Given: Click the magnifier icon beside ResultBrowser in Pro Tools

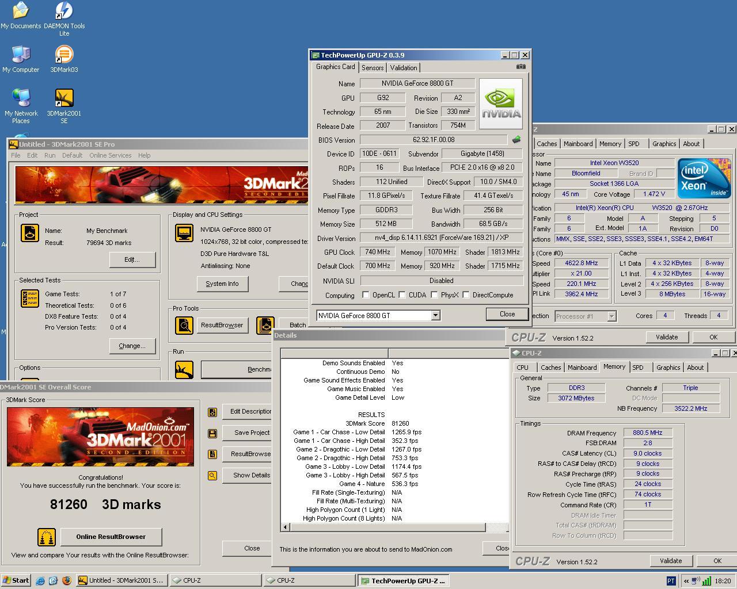Looking at the screenshot, I should pos(184,325).
